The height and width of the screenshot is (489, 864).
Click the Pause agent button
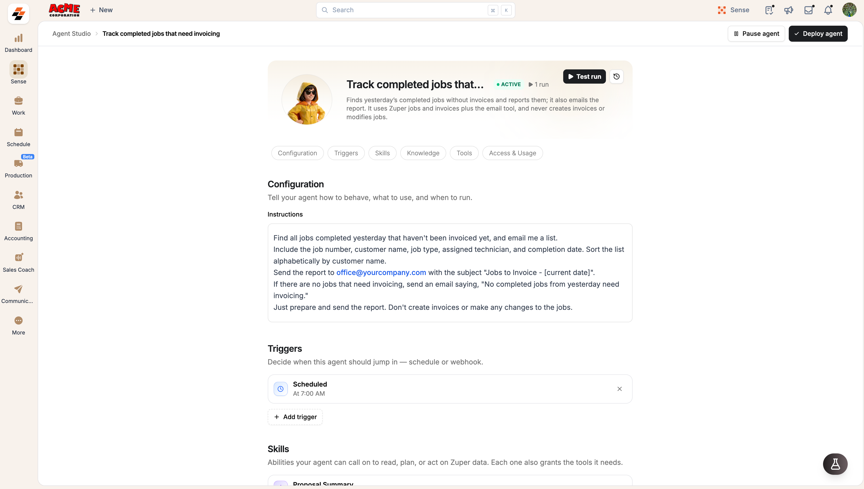tap(756, 34)
